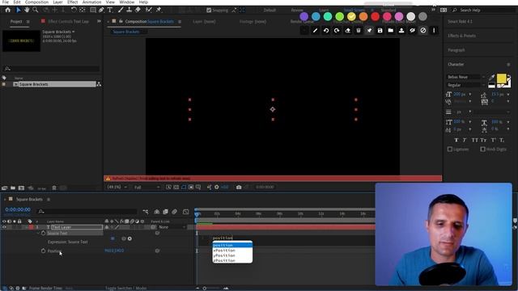
Task: Select the Brush tool
Action: click(121, 10)
